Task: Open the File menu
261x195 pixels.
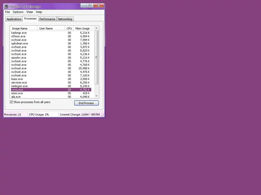Action: click(7, 12)
